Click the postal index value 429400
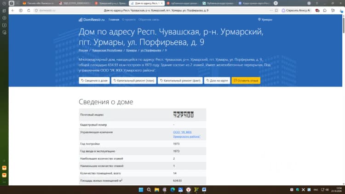345x194 pixels. pyautogui.click(x=183, y=114)
